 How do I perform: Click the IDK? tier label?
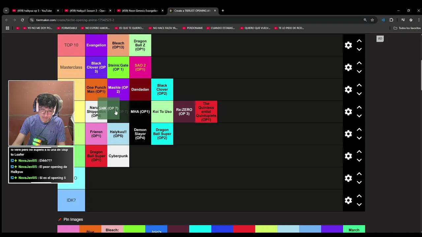point(71,200)
